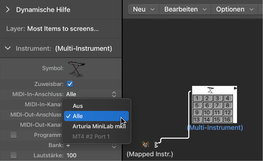
Task: Collapse the Instrument (Multi-Instrument) inspector section
Action: coord(7,48)
